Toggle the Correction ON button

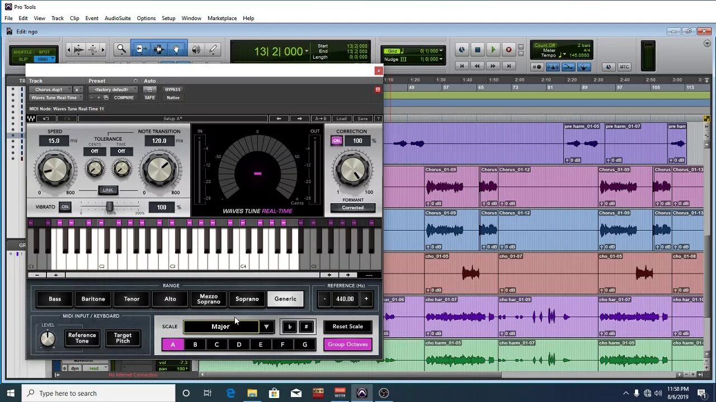point(337,141)
